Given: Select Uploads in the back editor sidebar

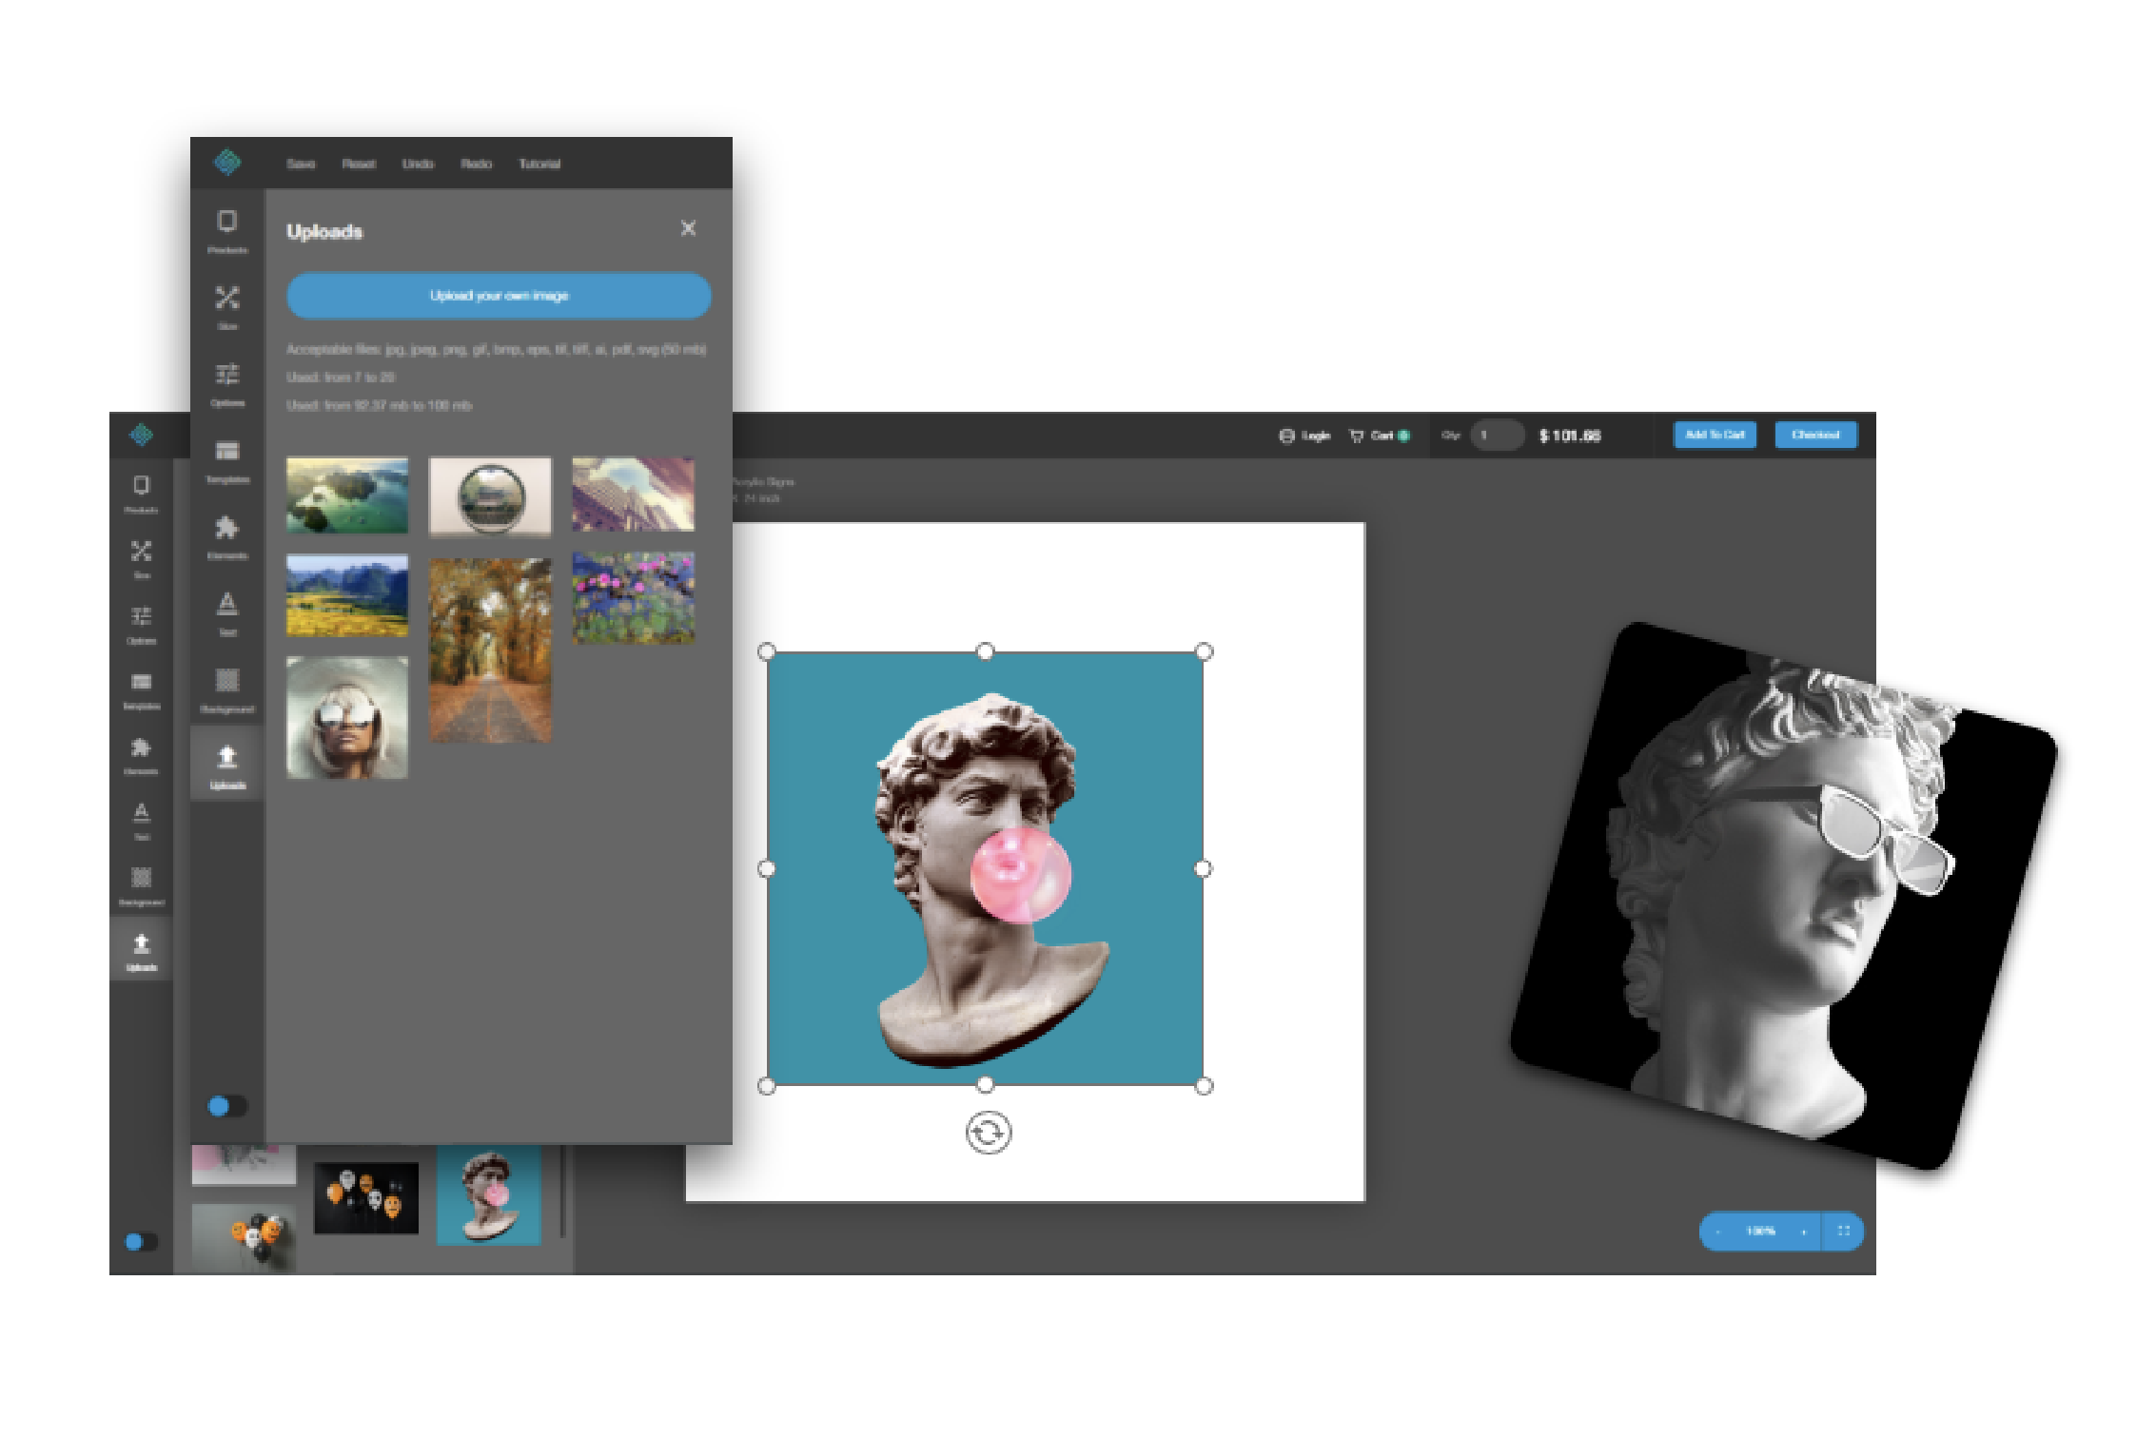Looking at the screenshot, I should click(141, 951).
